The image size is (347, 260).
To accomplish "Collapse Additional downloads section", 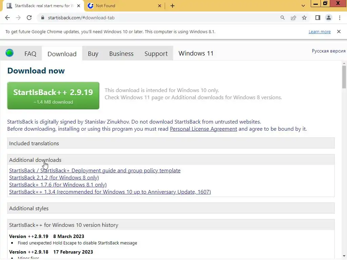I will coord(171,160).
